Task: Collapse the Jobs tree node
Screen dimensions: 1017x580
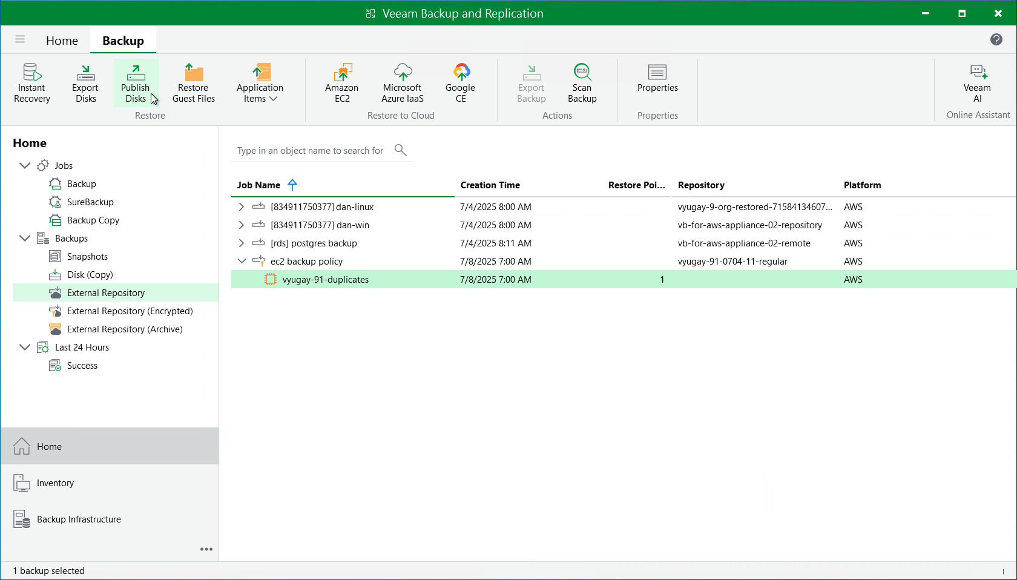Action: [x=25, y=166]
